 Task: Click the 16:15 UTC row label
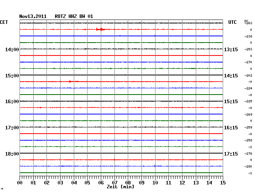[x=231, y=128]
